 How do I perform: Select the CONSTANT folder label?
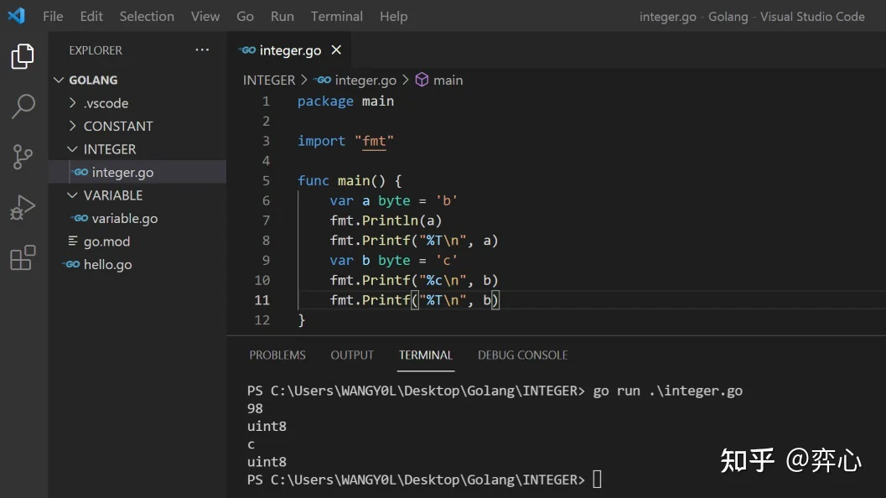118,126
